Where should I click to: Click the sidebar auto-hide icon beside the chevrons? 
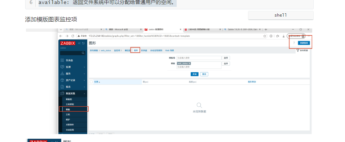pyautogui.click(x=83, y=43)
